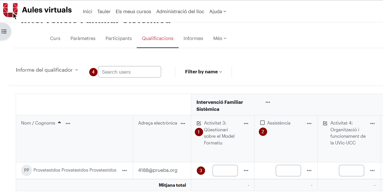Image resolution: width=383 pixels, height=192 pixels.
Task: Open the Filter by name dropdown
Action: pyautogui.click(x=203, y=72)
